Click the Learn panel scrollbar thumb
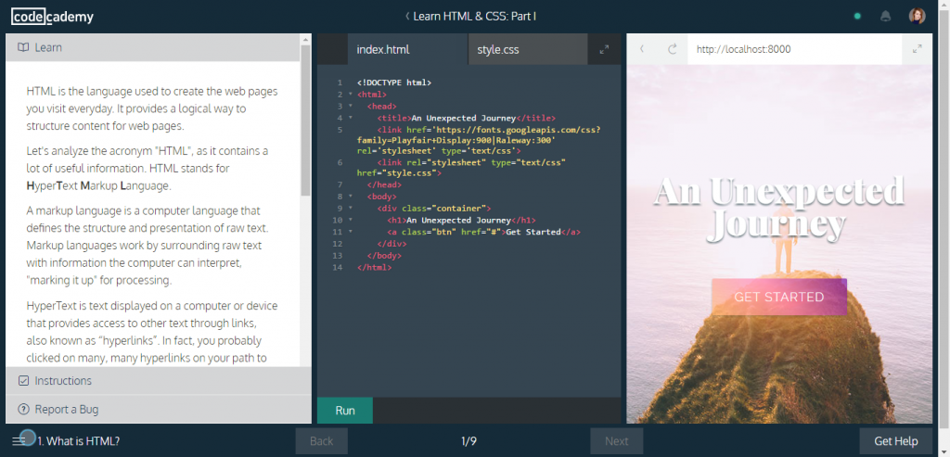 tap(305, 120)
